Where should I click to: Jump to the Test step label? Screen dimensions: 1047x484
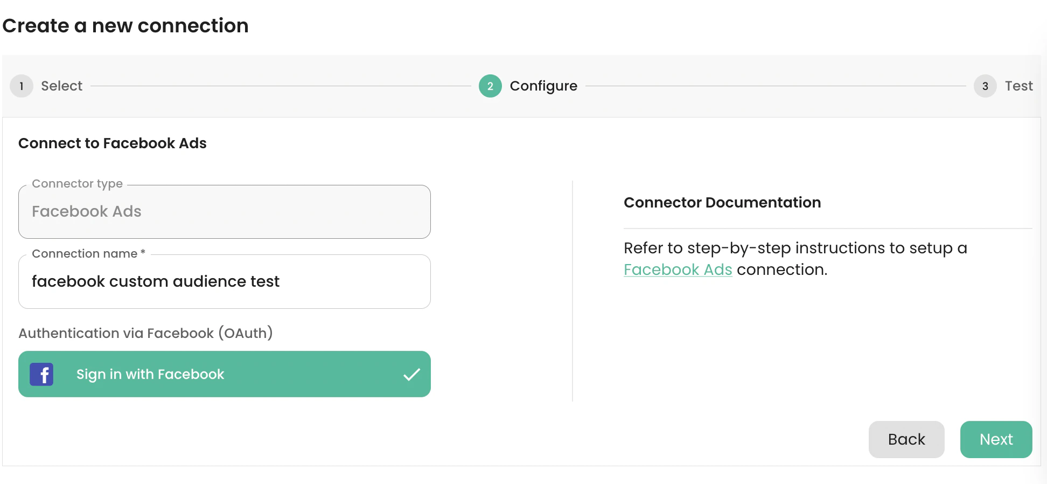click(x=1019, y=86)
